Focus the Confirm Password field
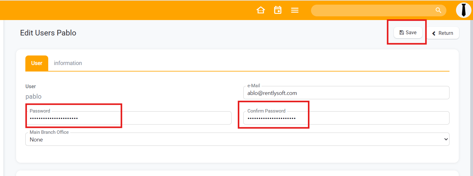The height and width of the screenshot is (176, 473). (x=346, y=118)
